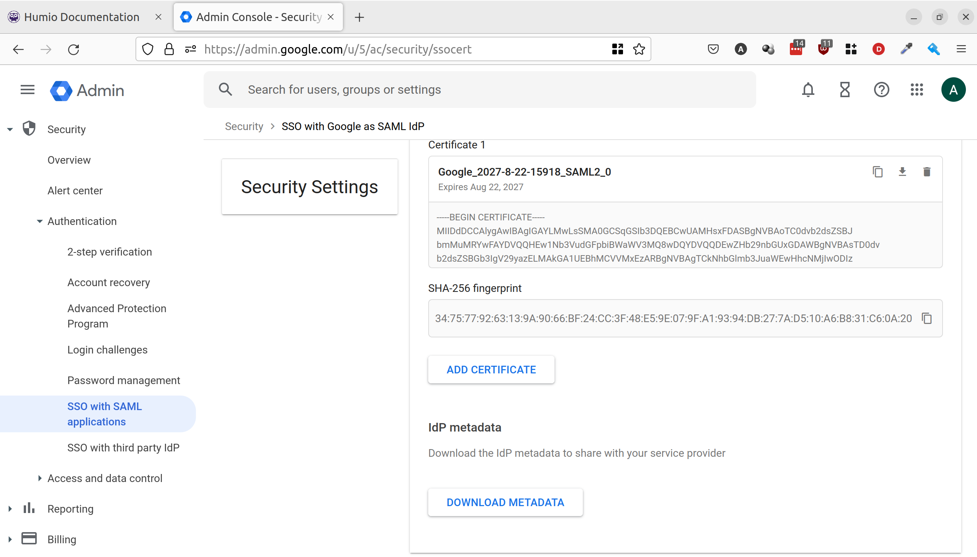
Task: Copy the SHA-256 fingerprint value
Action: tap(927, 318)
